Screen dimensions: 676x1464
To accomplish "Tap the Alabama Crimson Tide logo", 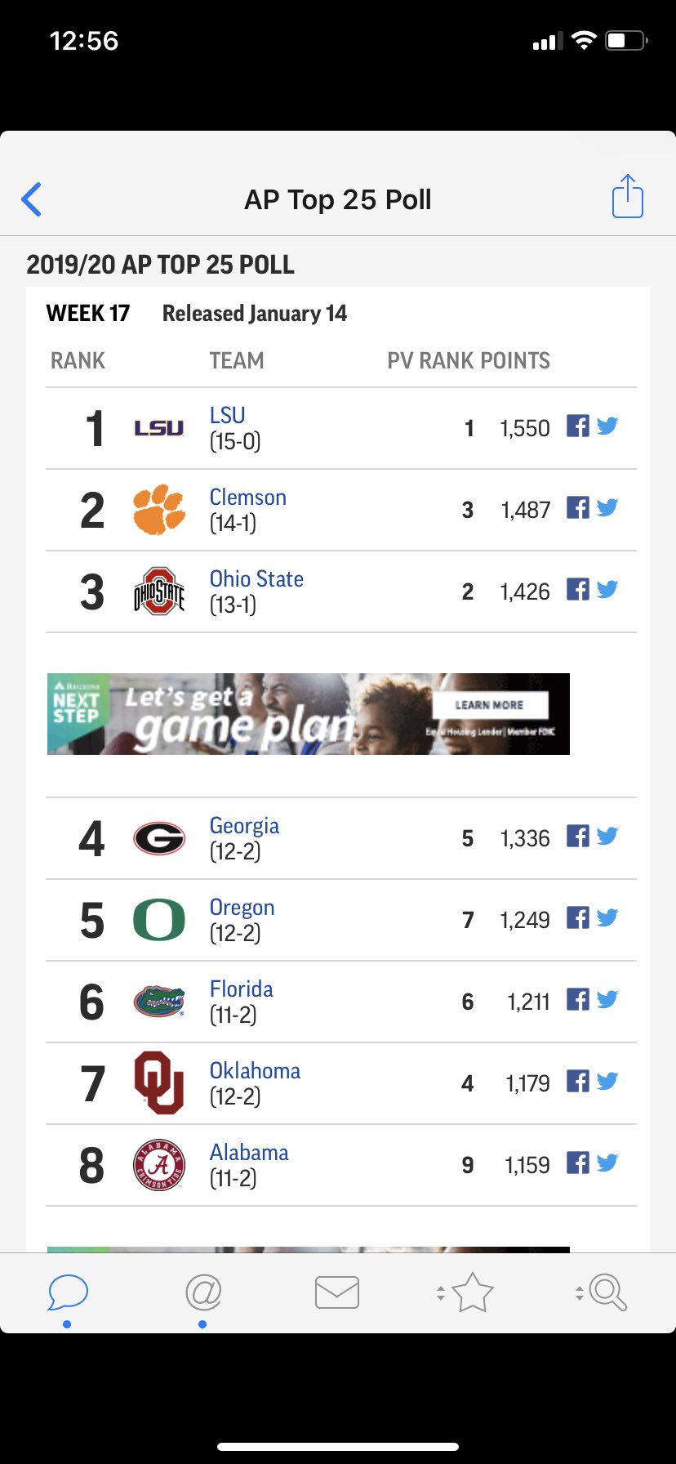I will (159, 1165).
